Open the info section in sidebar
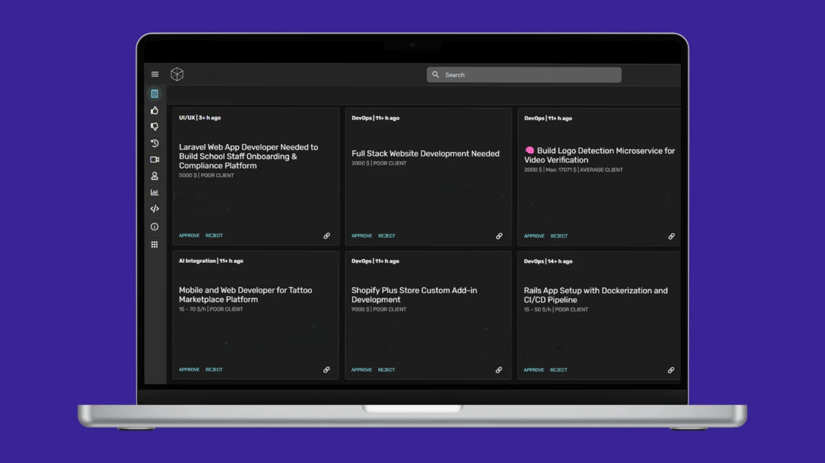Viewport: 825px width, 463px height. (155, 226)
